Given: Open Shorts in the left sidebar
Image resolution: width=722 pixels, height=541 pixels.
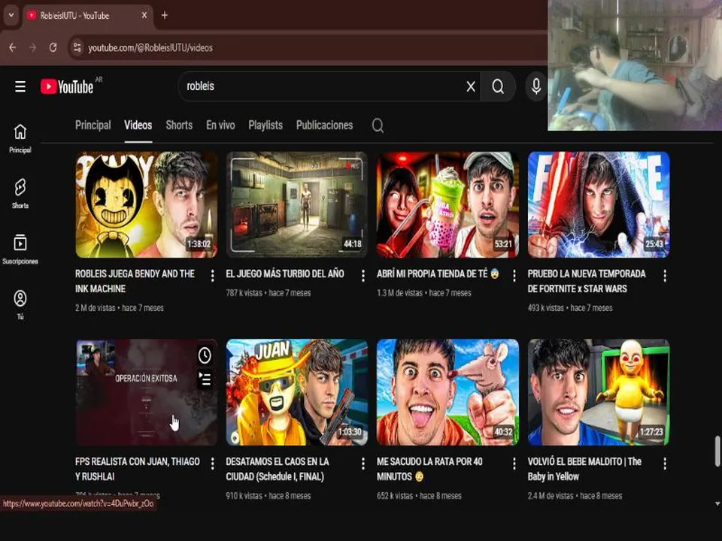Looking at the screenshot, I should tap(20, 194).
